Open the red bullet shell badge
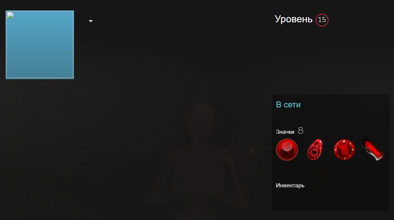 click(373, 150)
